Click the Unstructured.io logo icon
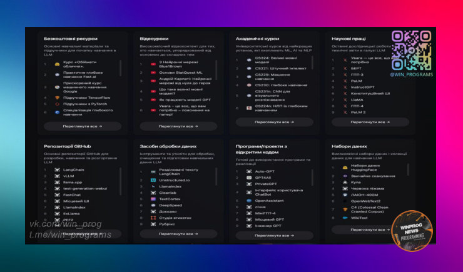Viewport: 463px width, 272px height. 153,180
